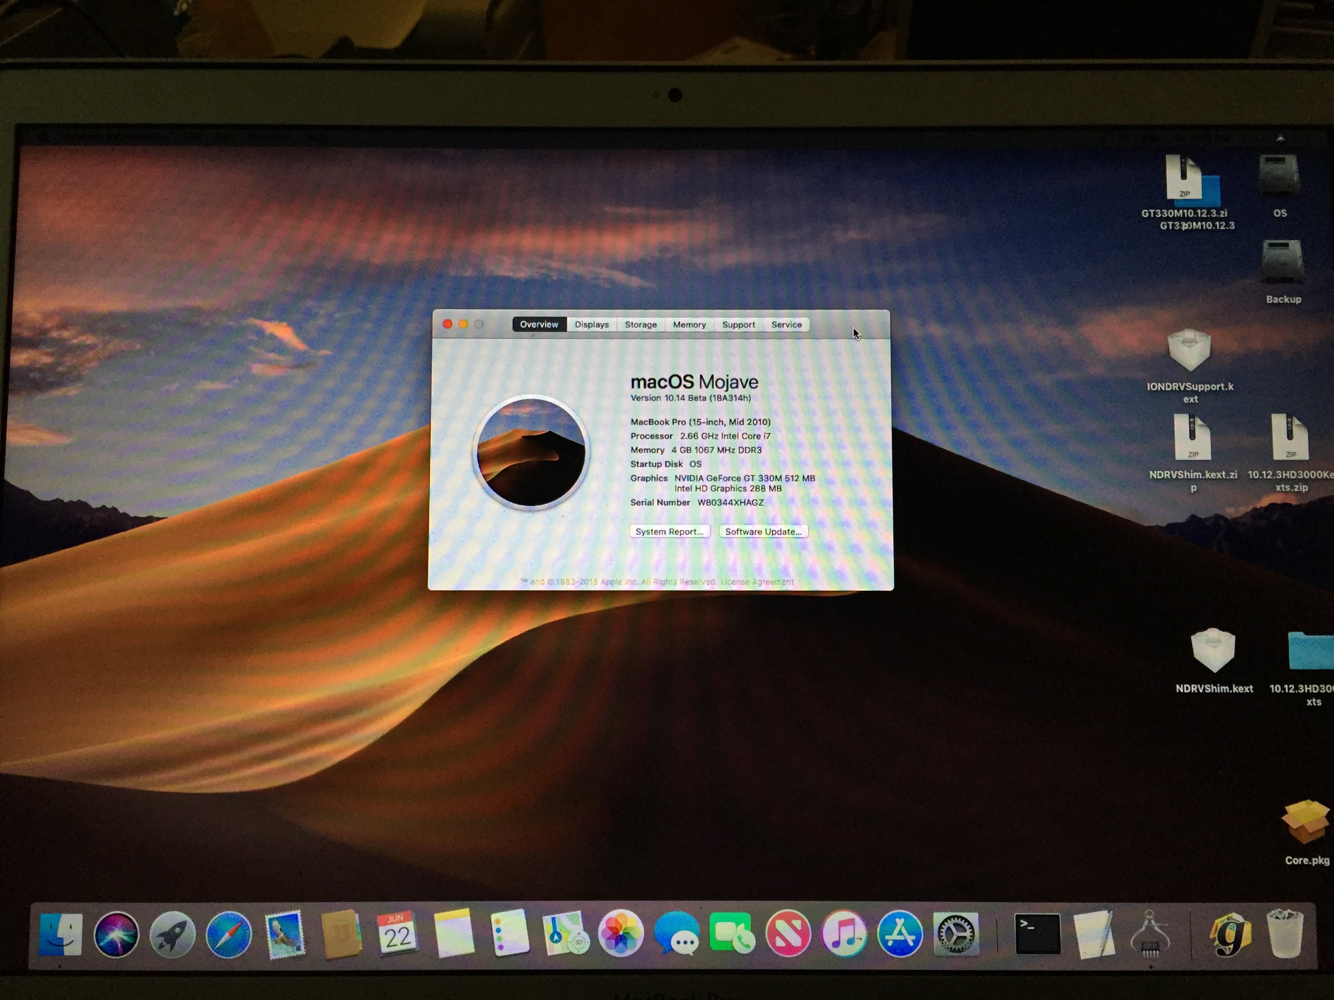Switch to the Storage tab
Screen dimensions: 1334x1000
(640, 324)
